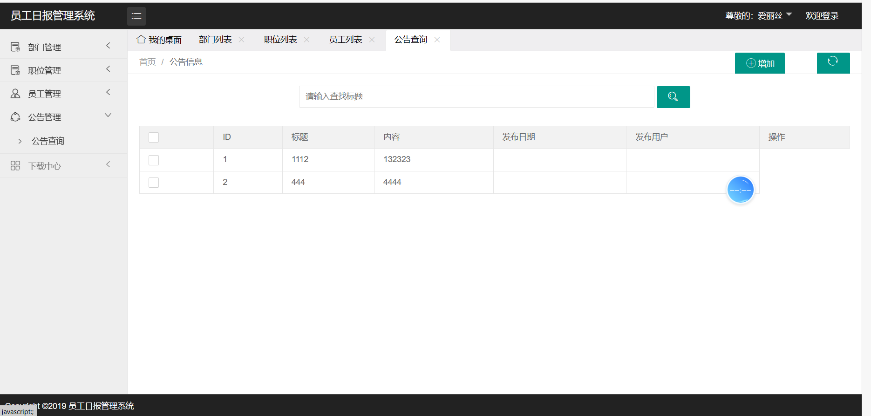Screen dimensions: 871x416
Task: Check the box for row ID 1
Action: point(154,160)
